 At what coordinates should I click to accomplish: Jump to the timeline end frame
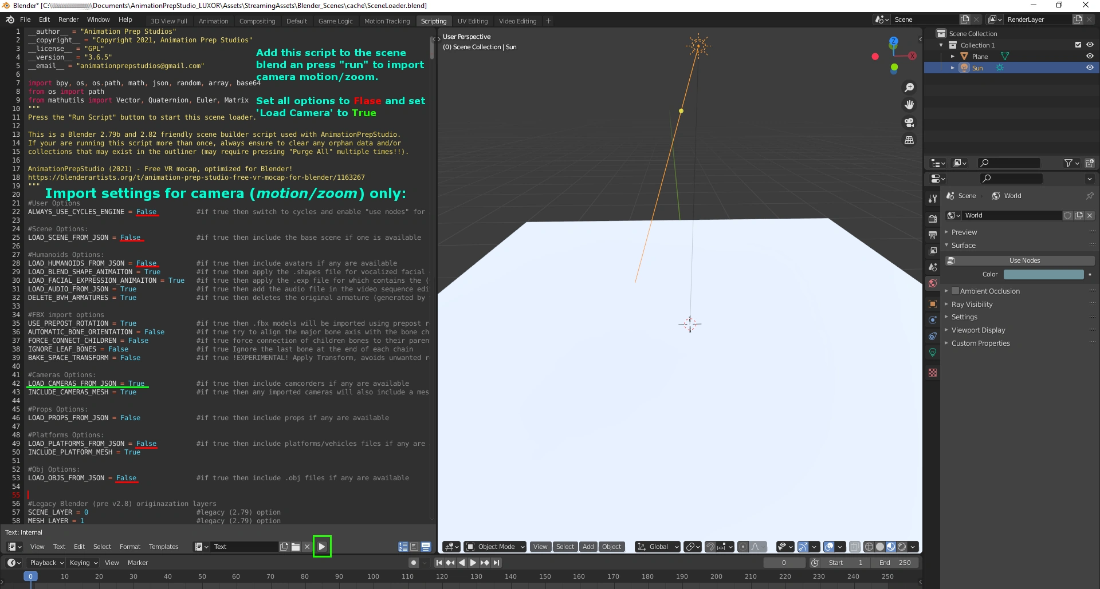[496, 563]
